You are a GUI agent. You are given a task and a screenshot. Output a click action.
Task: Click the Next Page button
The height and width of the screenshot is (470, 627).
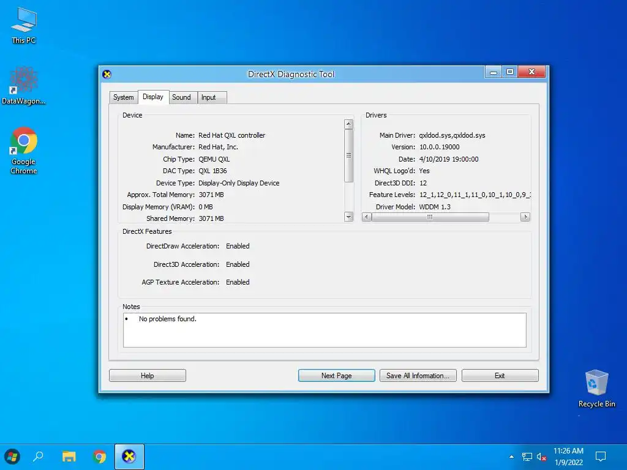coord(336,376)
